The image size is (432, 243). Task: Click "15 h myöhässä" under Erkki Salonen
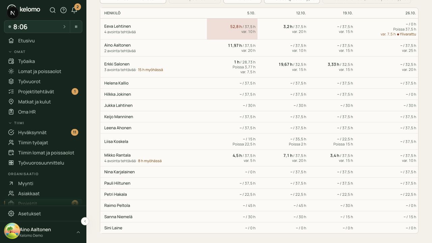[x=150, y=70]
